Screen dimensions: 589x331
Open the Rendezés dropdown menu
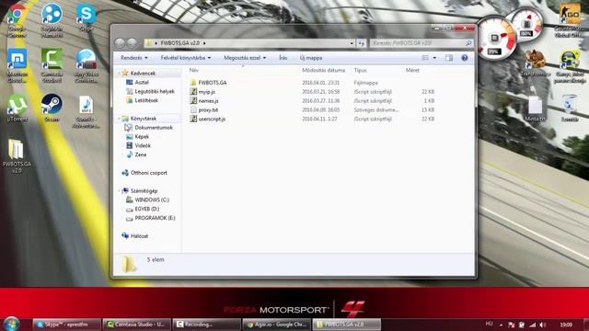pos(134,58)
